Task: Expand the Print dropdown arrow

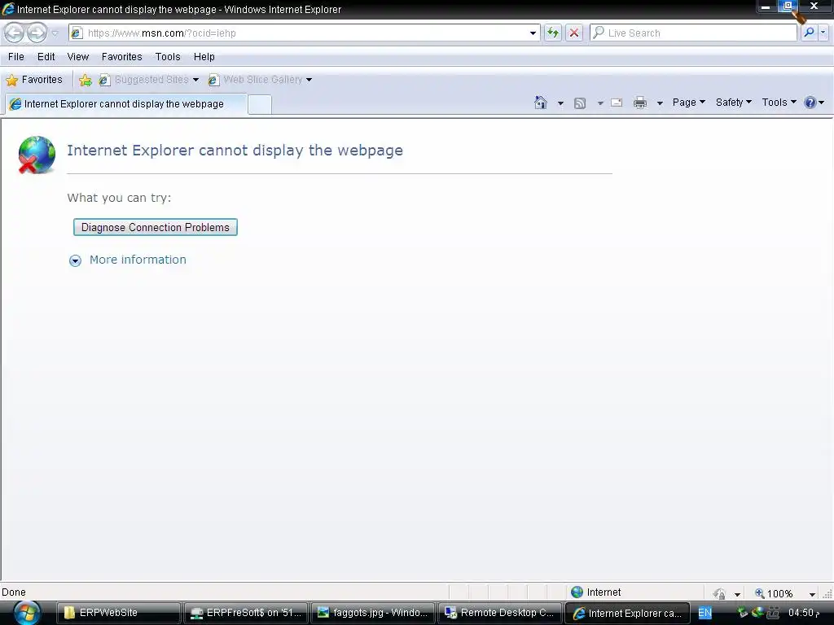Action: (660, 103)
